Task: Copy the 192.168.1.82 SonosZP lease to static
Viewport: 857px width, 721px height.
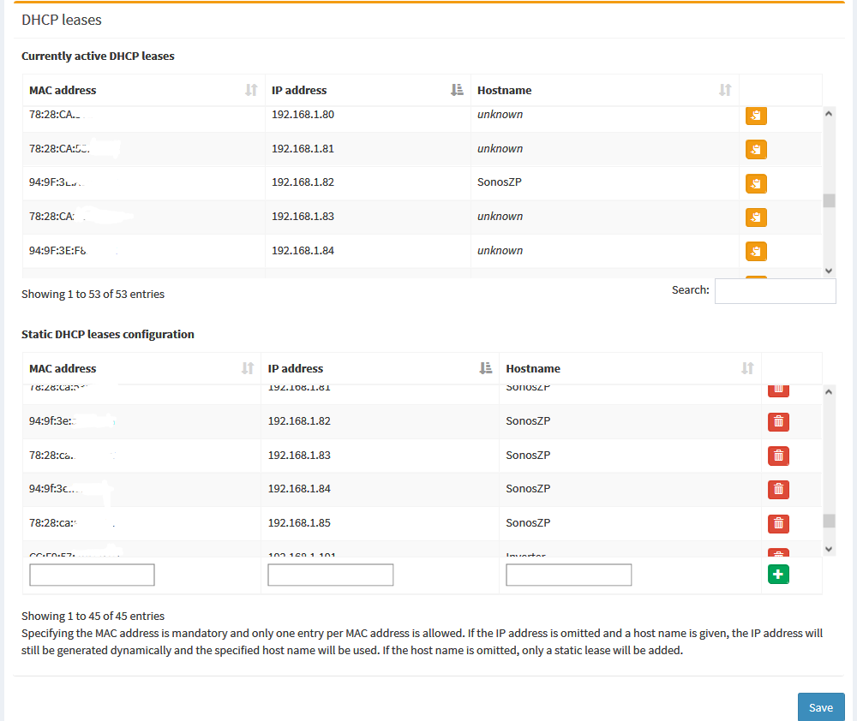Action: tap(756, 183)
